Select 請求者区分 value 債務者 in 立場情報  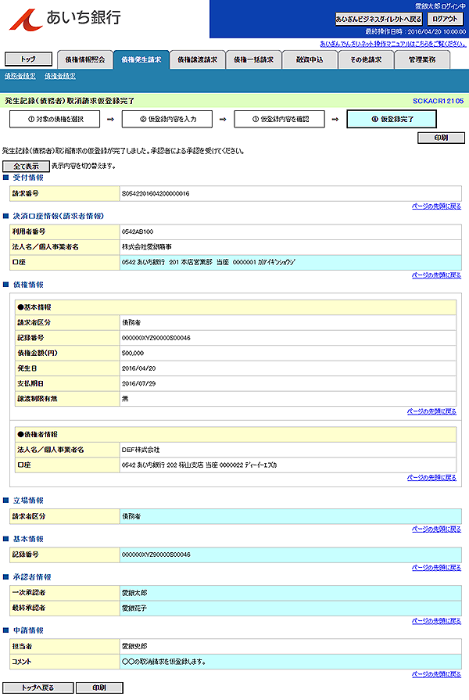tap(131, 516)
